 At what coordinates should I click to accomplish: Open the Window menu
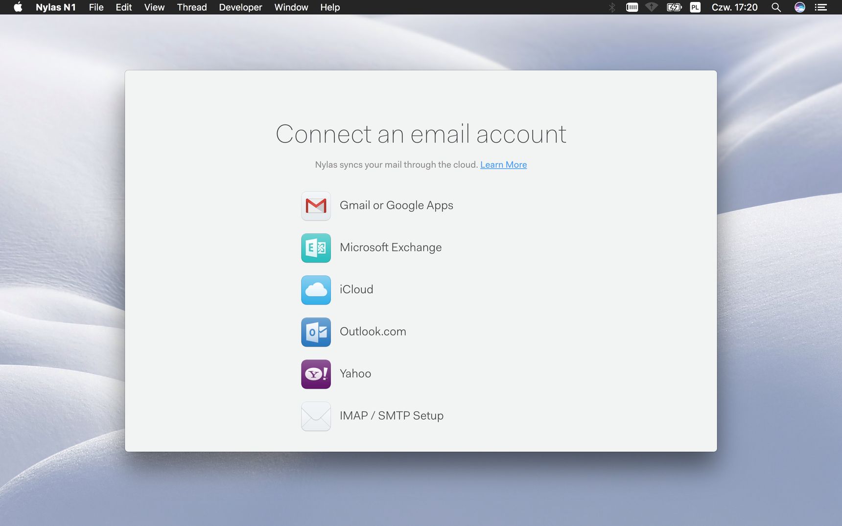(x=291, y=7)
